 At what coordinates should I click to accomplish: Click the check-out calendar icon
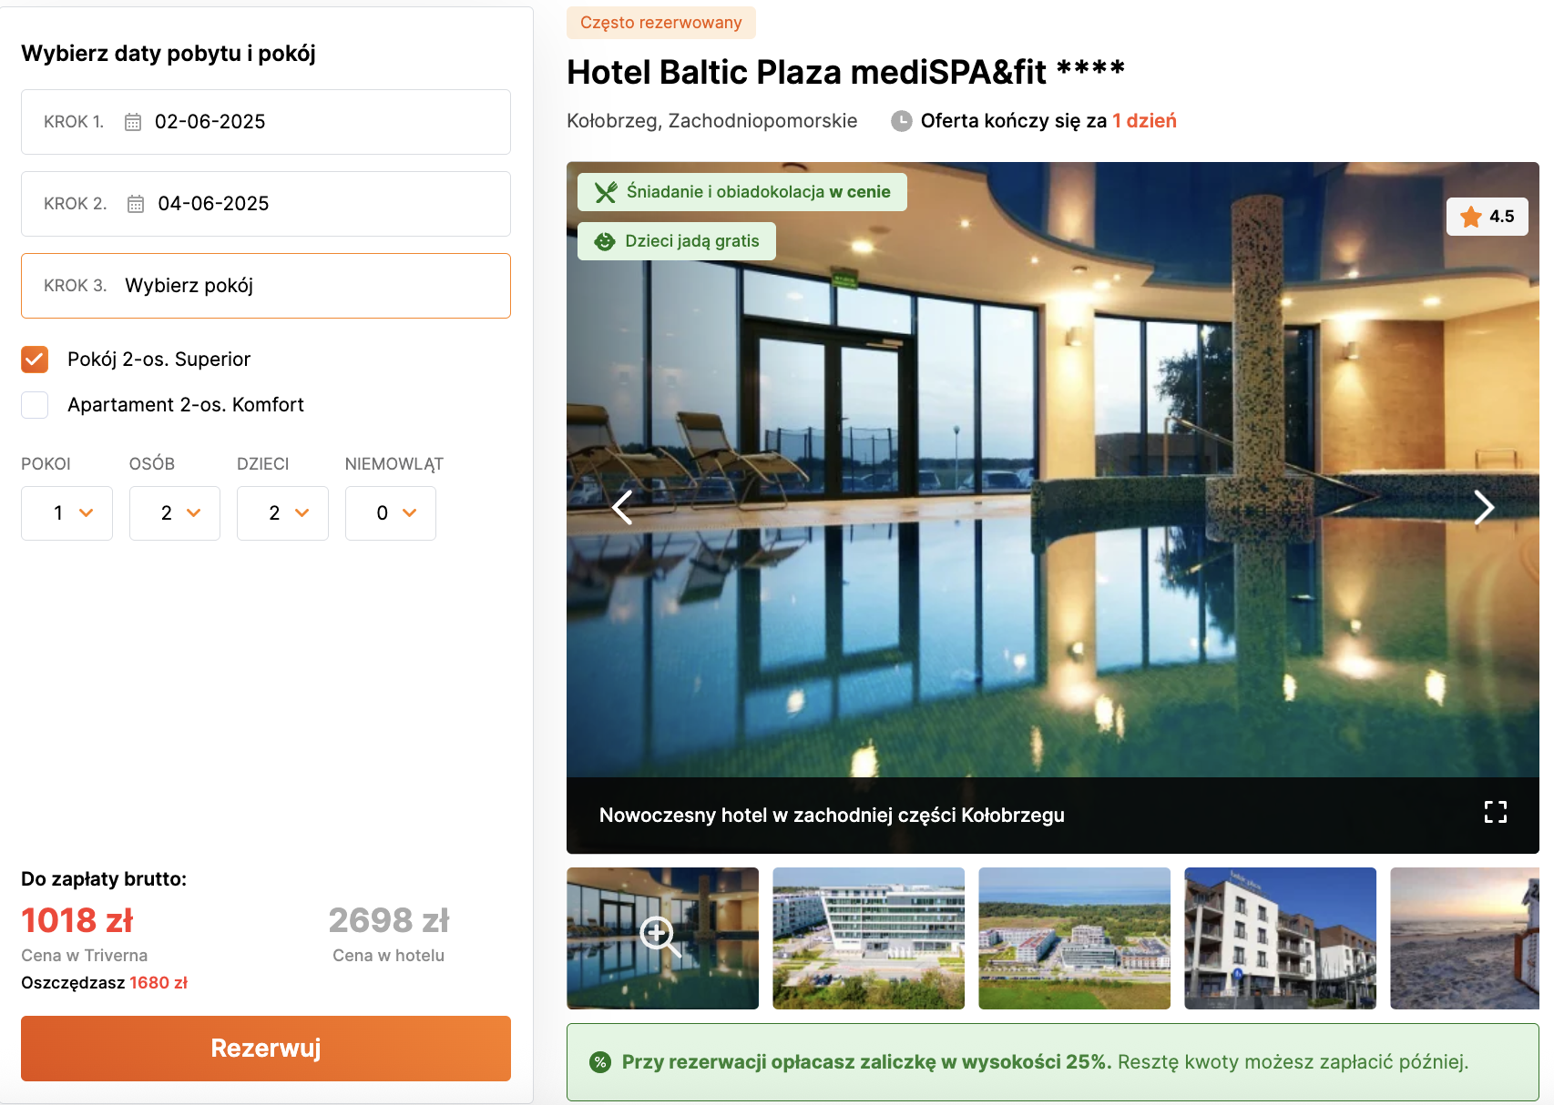(x=136, y=204)
